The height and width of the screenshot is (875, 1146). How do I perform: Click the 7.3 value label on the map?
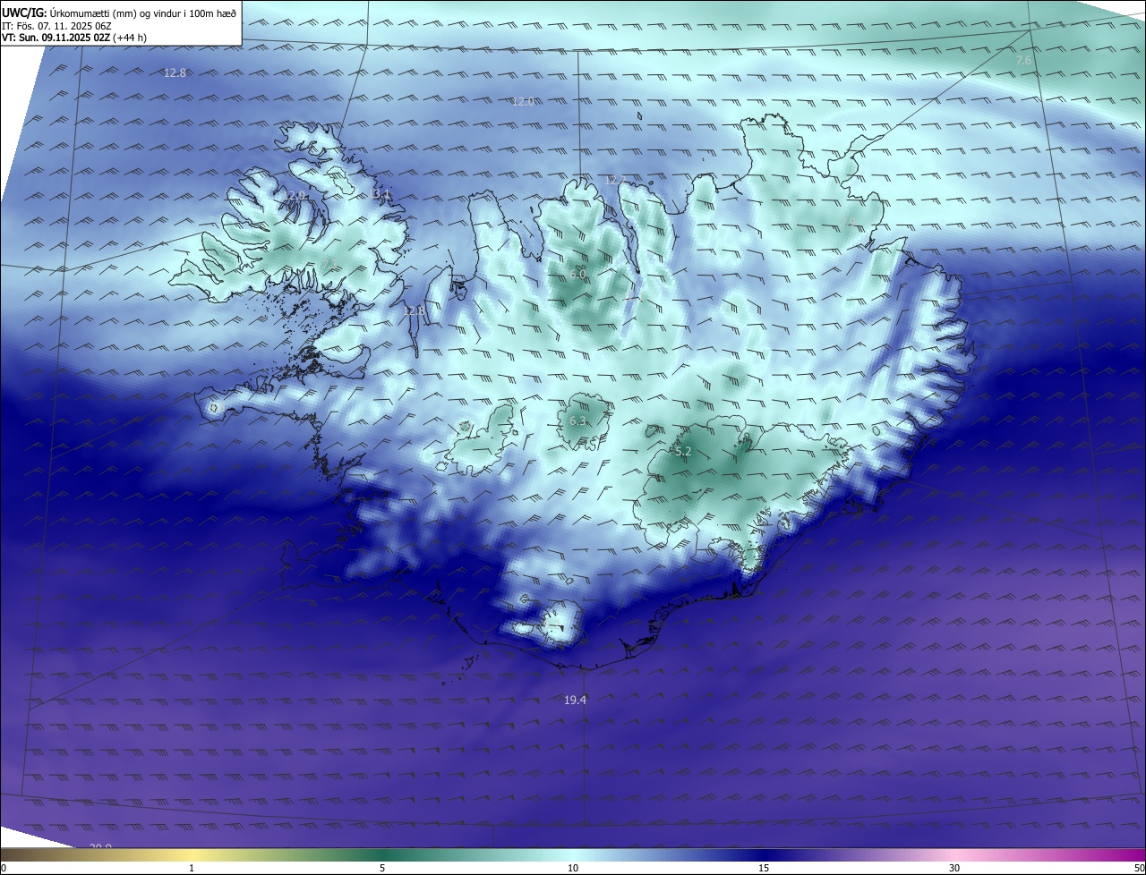[x=329, y=263]
